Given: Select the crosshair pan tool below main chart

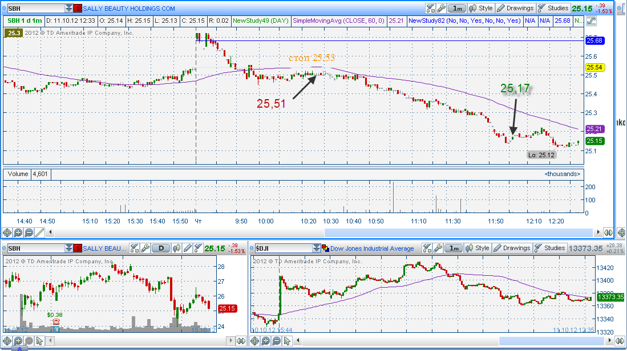Looking at the screenshot, I should [x=7, y=232].
